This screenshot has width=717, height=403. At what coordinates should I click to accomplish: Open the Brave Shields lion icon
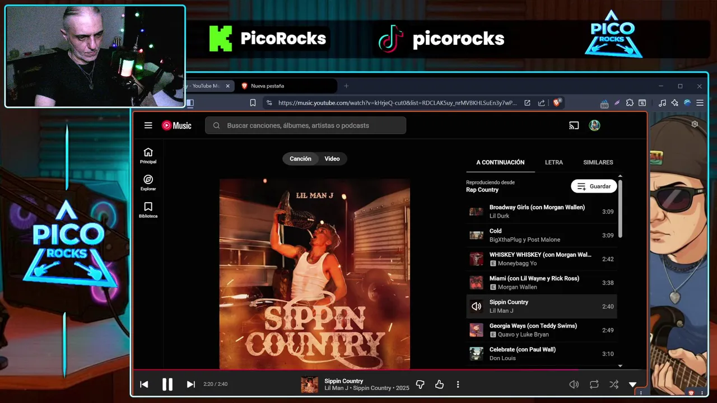[557, 102]
